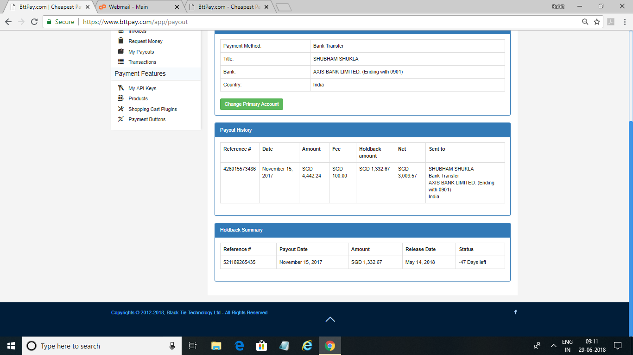Click the API Keys tools icon
Viewport: 633px width, 355px height.
[x=120, y=88]
